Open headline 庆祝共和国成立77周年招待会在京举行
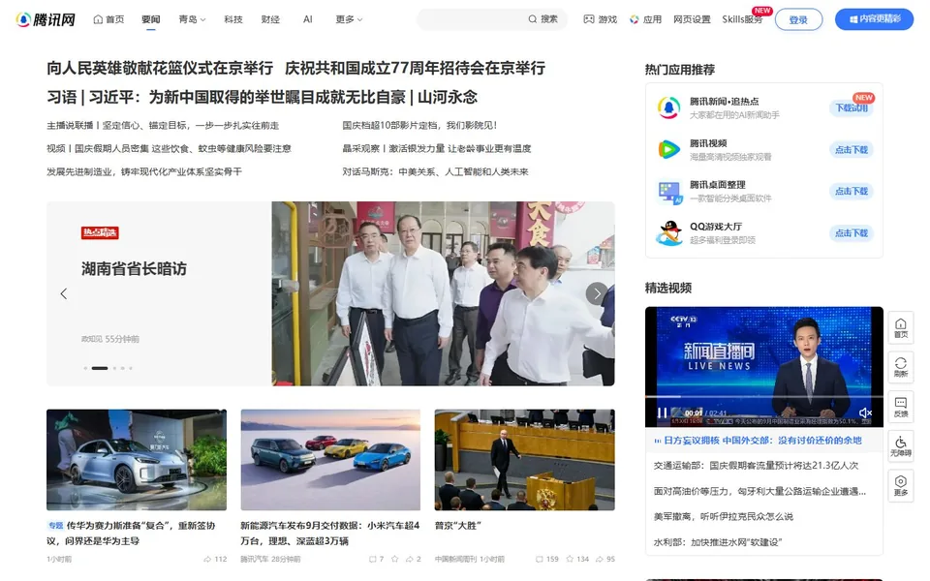Image resolution: width=930 pixels, height=581 pixels. coord(415,68)
